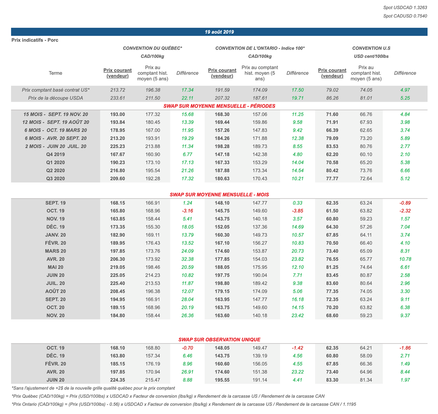Click the "AOÛT 20" row label
The image size is (438, 414).
(56, 291)
